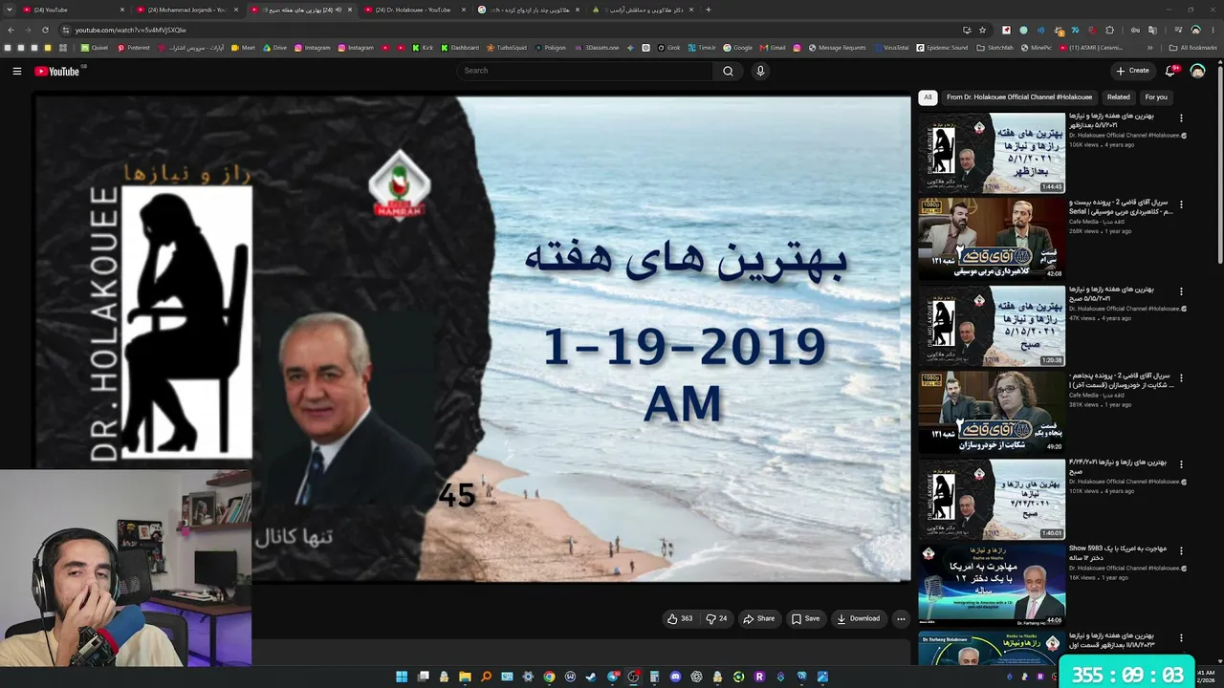
Task: Reload the current page
Action: 44,30
